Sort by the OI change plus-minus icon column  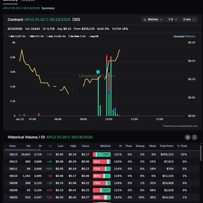[50, 146]
